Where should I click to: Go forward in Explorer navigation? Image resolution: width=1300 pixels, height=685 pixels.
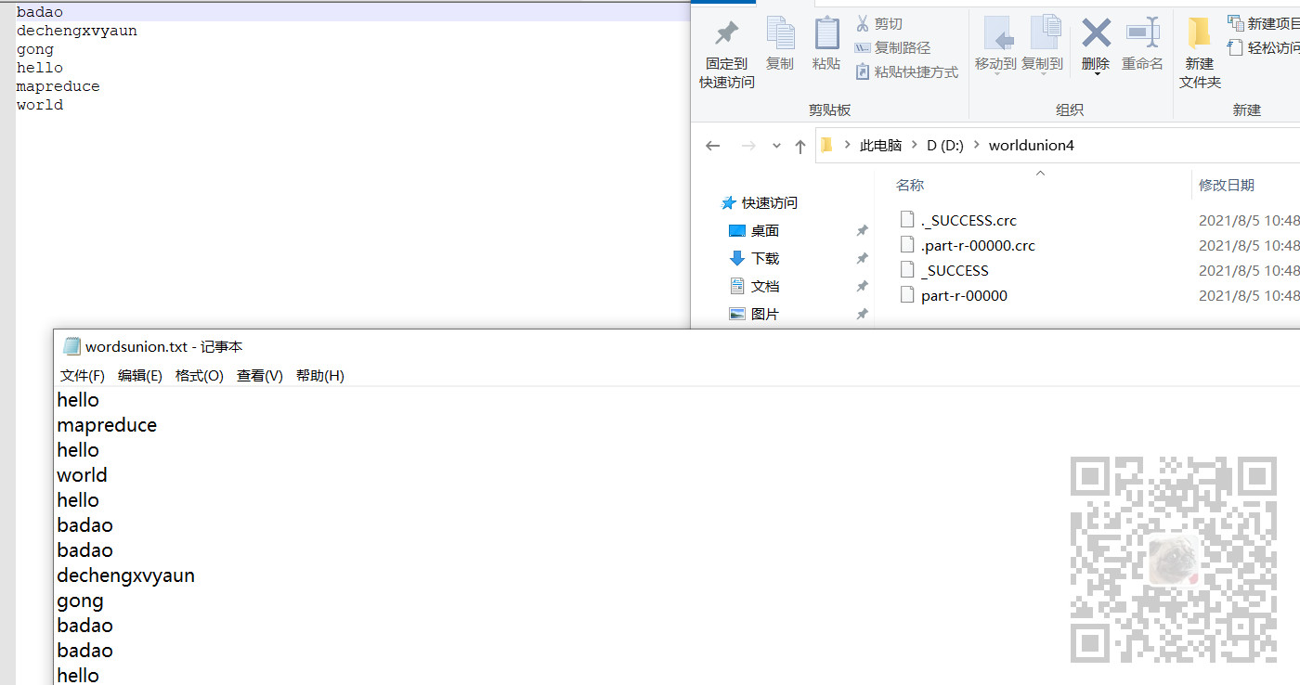tap(748, 146)
